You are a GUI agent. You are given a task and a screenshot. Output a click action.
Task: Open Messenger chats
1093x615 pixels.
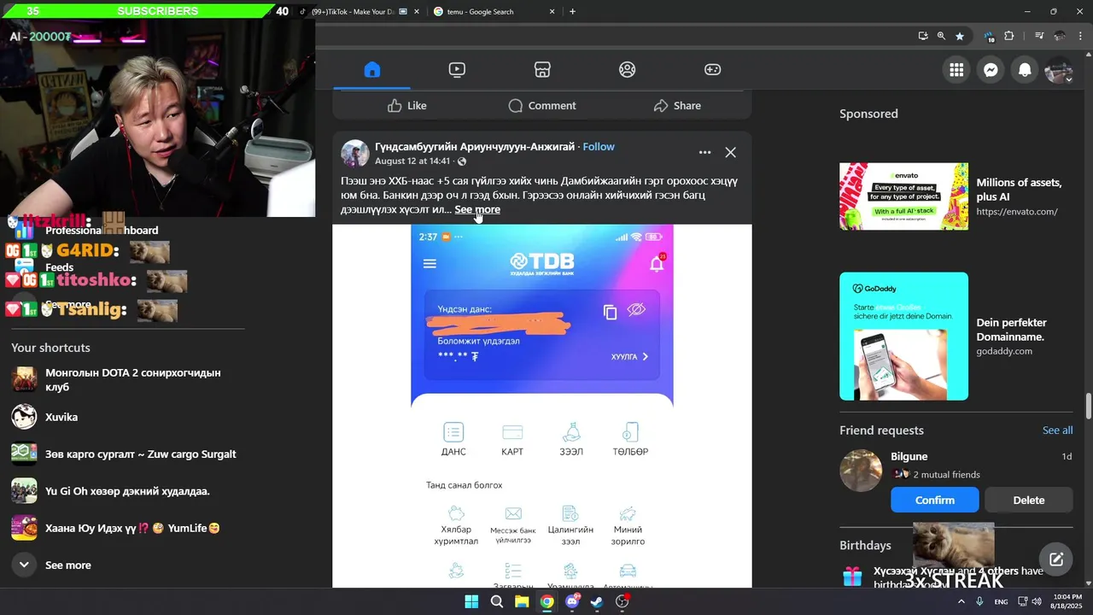pyautogui.click(x=991, y=70)
